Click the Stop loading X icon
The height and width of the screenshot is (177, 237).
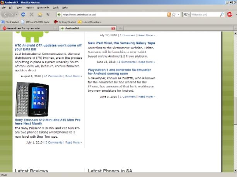pos(31,15)
